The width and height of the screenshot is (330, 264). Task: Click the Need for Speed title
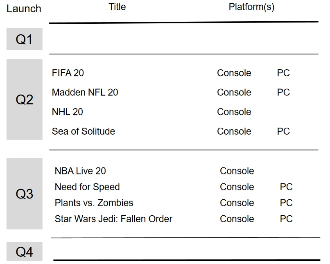pyautogui.click(x=87, y=187)
